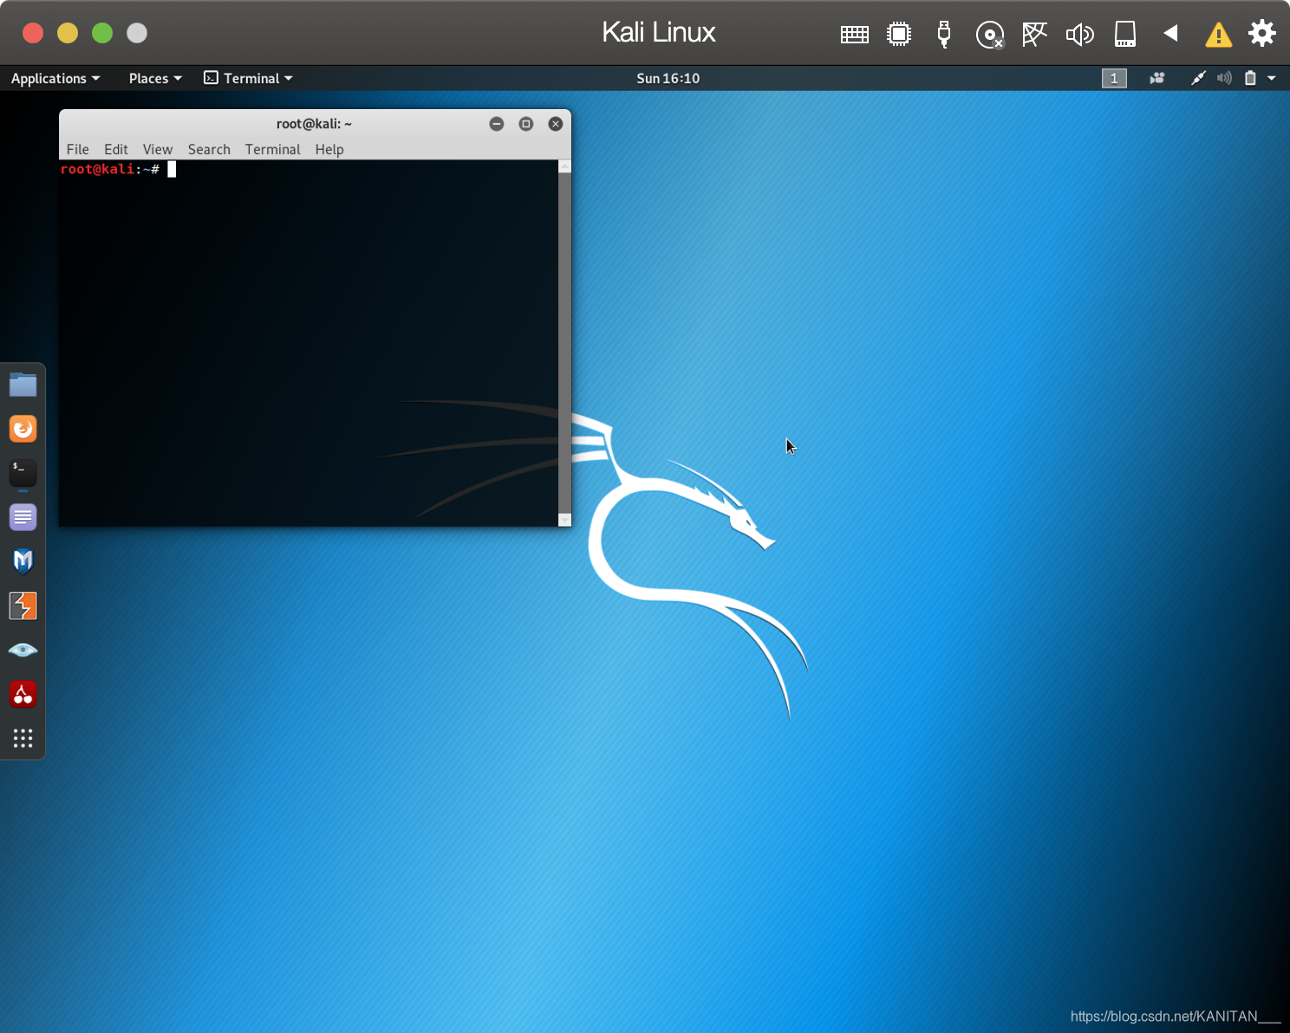Click the yellow warning triangle icon
The image size is (1290, 1033).
pyautogui.click(x=1218, y=35)
